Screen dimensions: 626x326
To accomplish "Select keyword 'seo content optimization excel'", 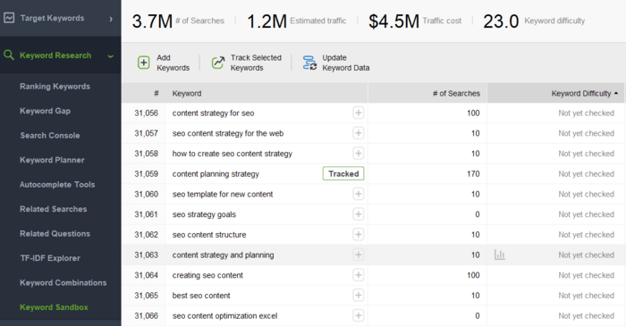I will (224, 315).
